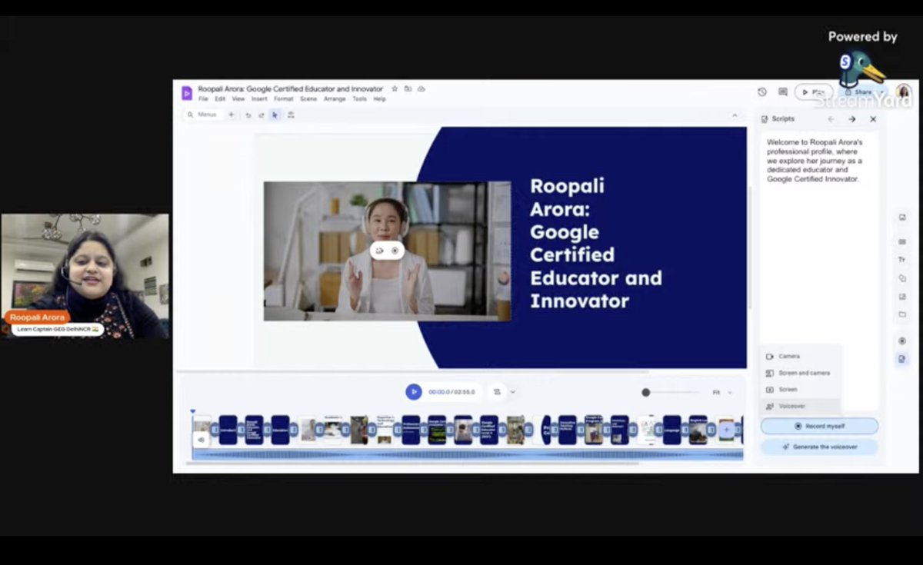Open the shapes sidebar icon
The width and height of the screenshot is (923, 565).
tap(902, 278)
